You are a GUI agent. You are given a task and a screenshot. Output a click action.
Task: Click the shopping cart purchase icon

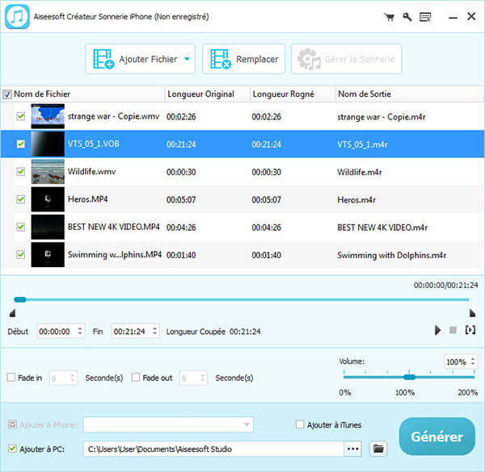(388, 16)
